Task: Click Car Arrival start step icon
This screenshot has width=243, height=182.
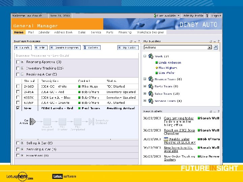Action: pos(32,121)
